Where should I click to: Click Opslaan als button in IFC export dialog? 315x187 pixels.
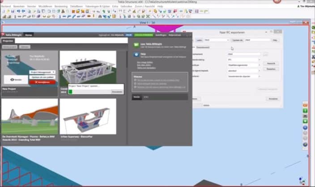[x=237, y=40]
